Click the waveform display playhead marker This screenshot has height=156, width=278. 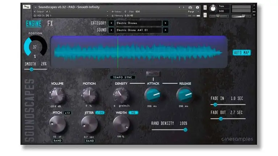click(x=118, y=52)
